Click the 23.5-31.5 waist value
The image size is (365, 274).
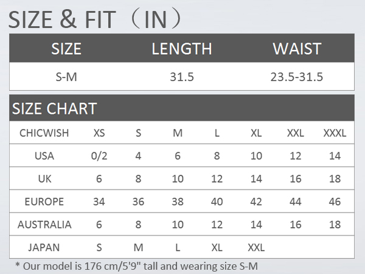point(297,77)
